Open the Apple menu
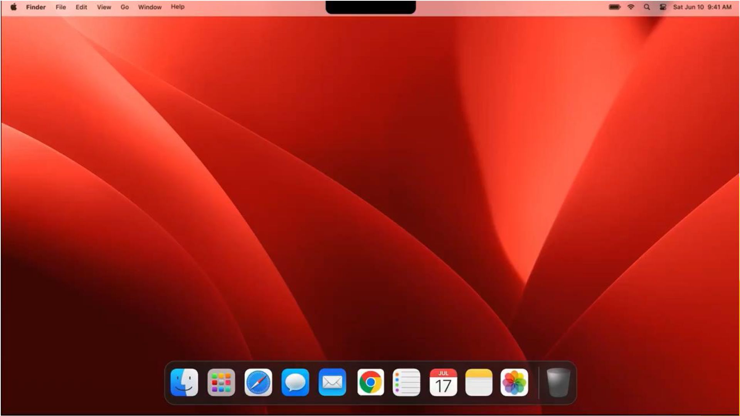Image resolution: width=740 pixels, height=416 pixels. (13, 7)
